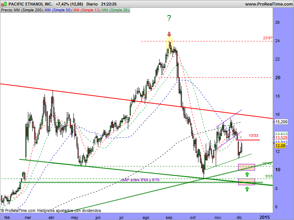Click the PACIFIC ETHANOL INC. title text
Image resolution: width=294 pixels, height=220 pixels.
coord(31,4)
